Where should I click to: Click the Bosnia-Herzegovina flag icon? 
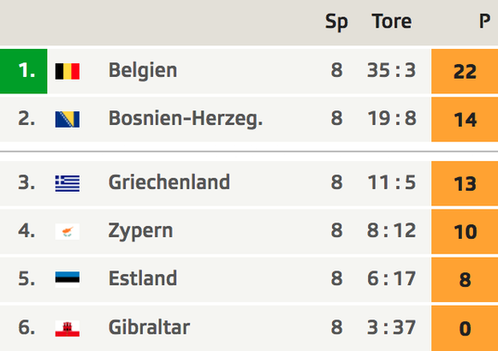pos(68,120)
